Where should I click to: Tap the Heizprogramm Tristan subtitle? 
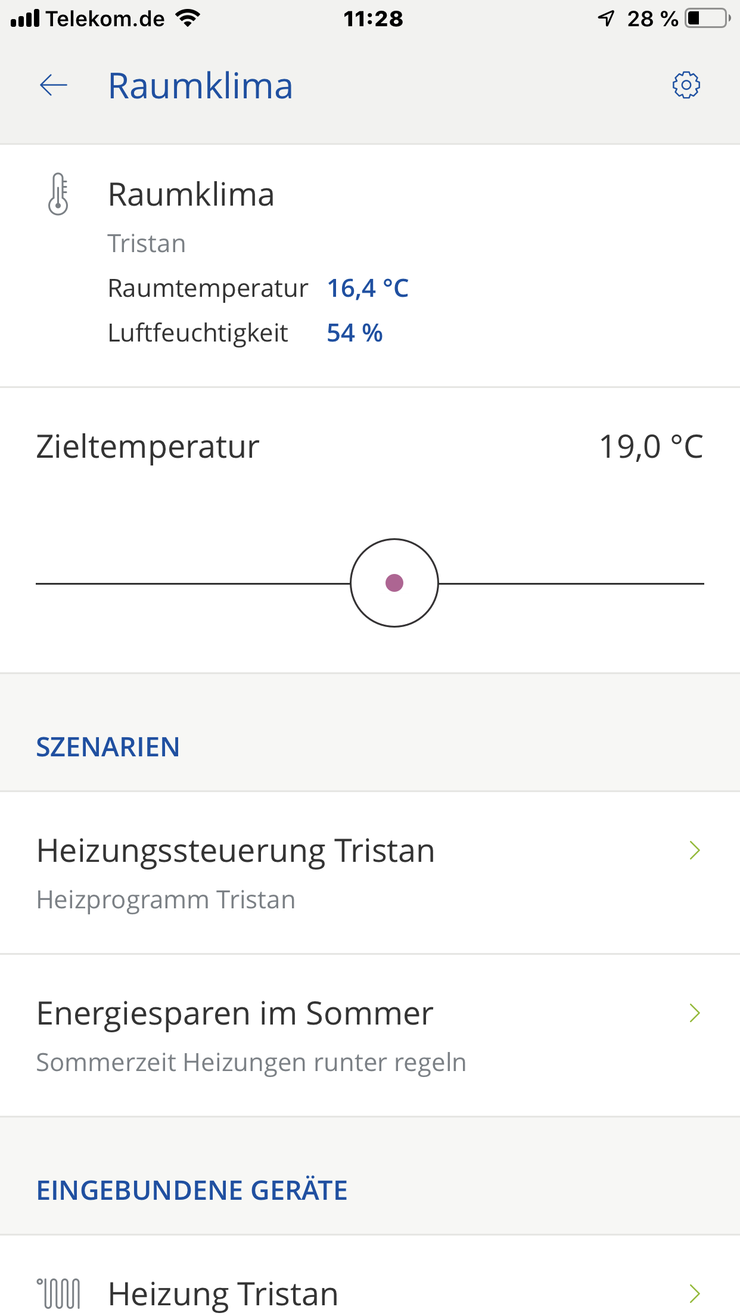pos(166,900)
